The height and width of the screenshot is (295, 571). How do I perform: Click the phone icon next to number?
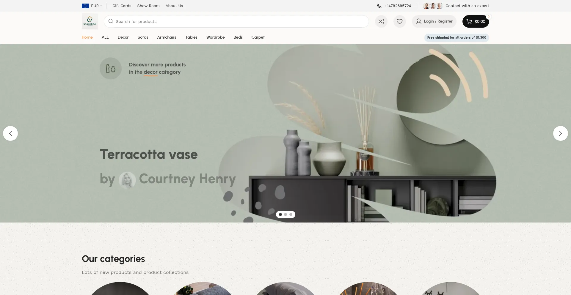(x=379, y=6)
